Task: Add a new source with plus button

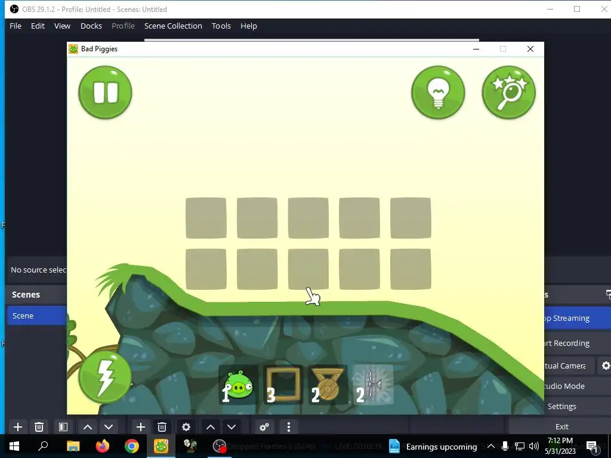Action: 141,427
